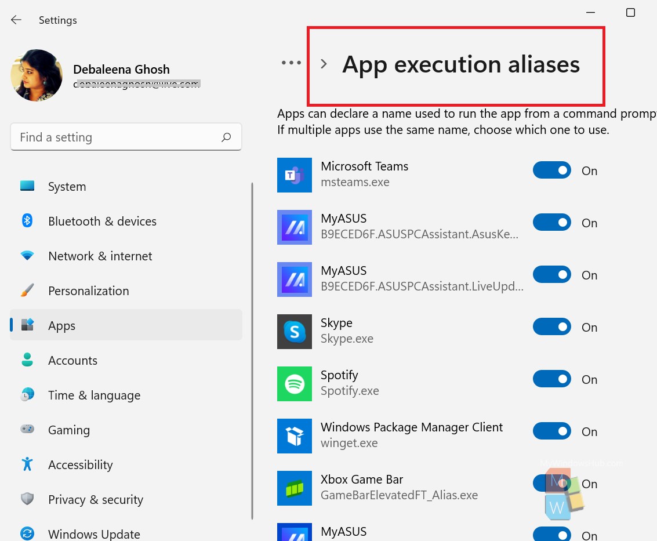Viewport: 657px width, 541px height.
Task: Click the Windows Update refresh icon
Action: click(27, 533)
